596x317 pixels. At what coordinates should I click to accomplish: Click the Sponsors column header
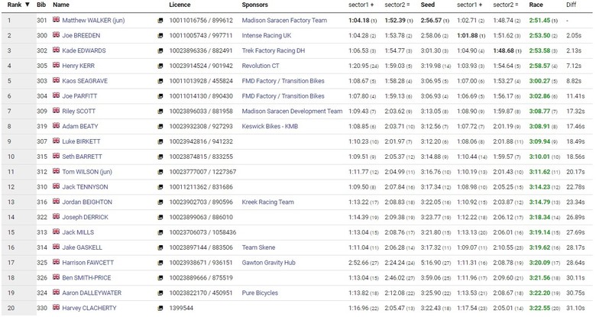tap(255, 5)
